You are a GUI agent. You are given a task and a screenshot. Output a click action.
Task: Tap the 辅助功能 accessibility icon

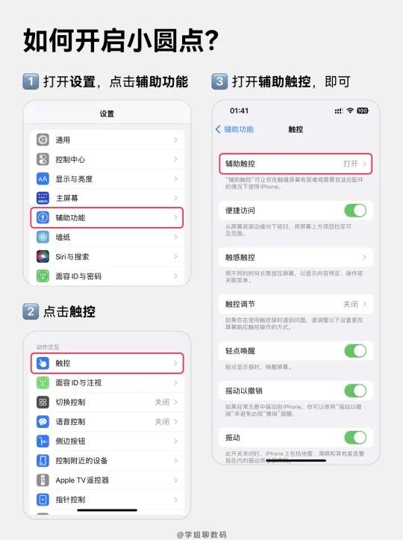click(43, 217)
